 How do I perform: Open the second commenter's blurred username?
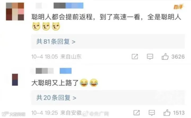(x=54, y=71)
